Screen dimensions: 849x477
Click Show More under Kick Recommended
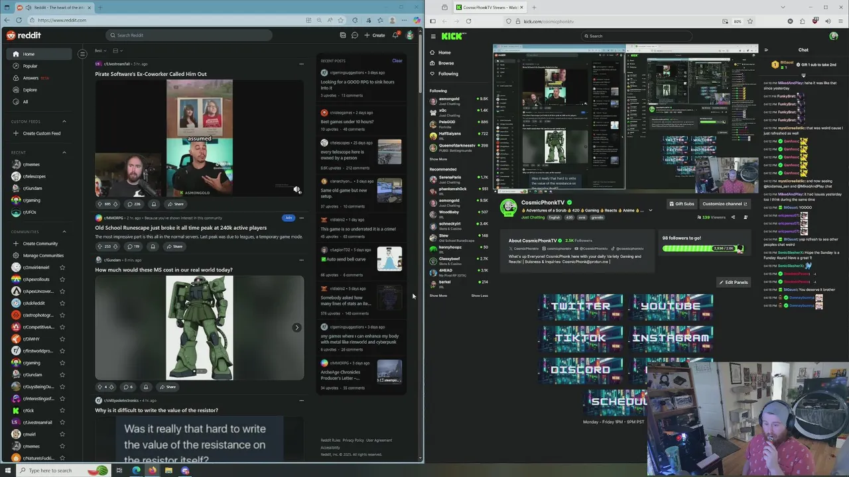click(x=438, y=295)
